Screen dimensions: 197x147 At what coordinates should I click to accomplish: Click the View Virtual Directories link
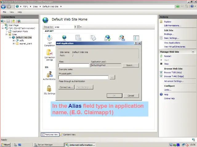click(175, 47)
